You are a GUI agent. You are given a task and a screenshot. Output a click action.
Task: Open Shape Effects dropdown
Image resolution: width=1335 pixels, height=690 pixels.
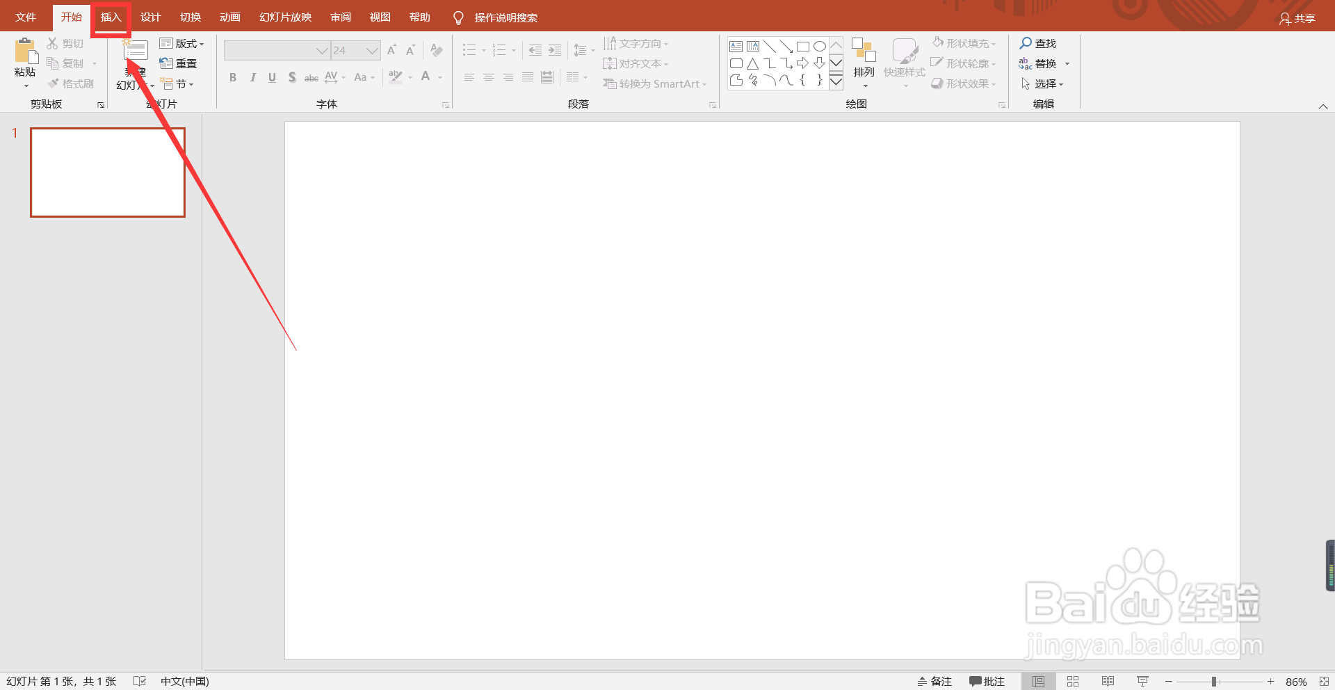964,83
